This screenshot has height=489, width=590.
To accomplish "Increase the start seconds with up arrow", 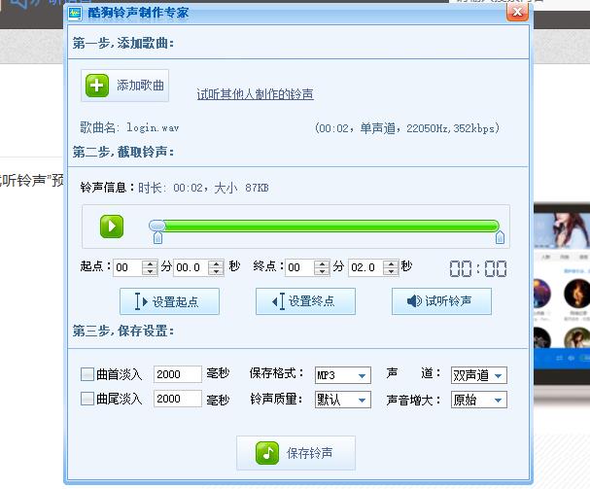I will 216,263.
